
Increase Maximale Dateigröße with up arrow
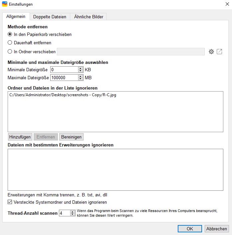coord(81,76)
